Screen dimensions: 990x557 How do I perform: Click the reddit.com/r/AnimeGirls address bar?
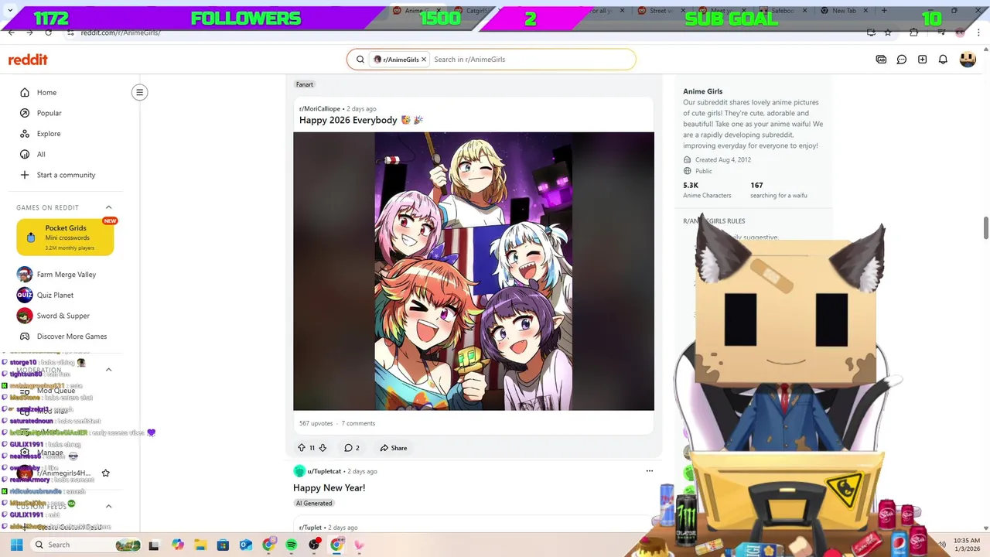(x=121, y=32)
